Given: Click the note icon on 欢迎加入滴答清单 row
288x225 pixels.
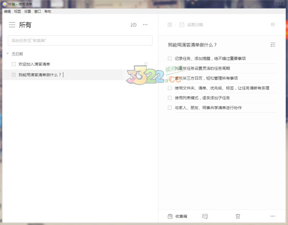Looking at the screenshot, I should tap(146, 64).
